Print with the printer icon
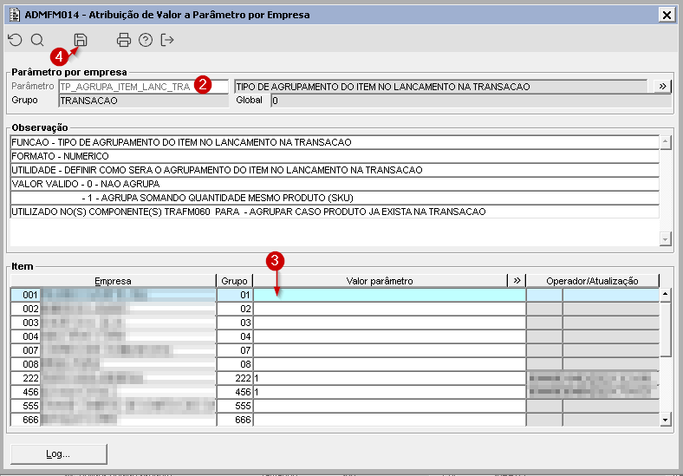Screen dimensions: 683x476 [124, 40]
